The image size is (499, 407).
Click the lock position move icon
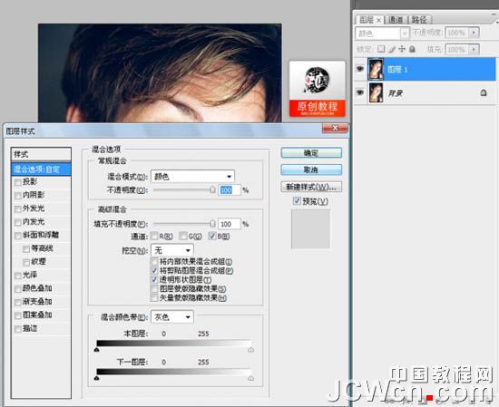[x=402, y=49]
